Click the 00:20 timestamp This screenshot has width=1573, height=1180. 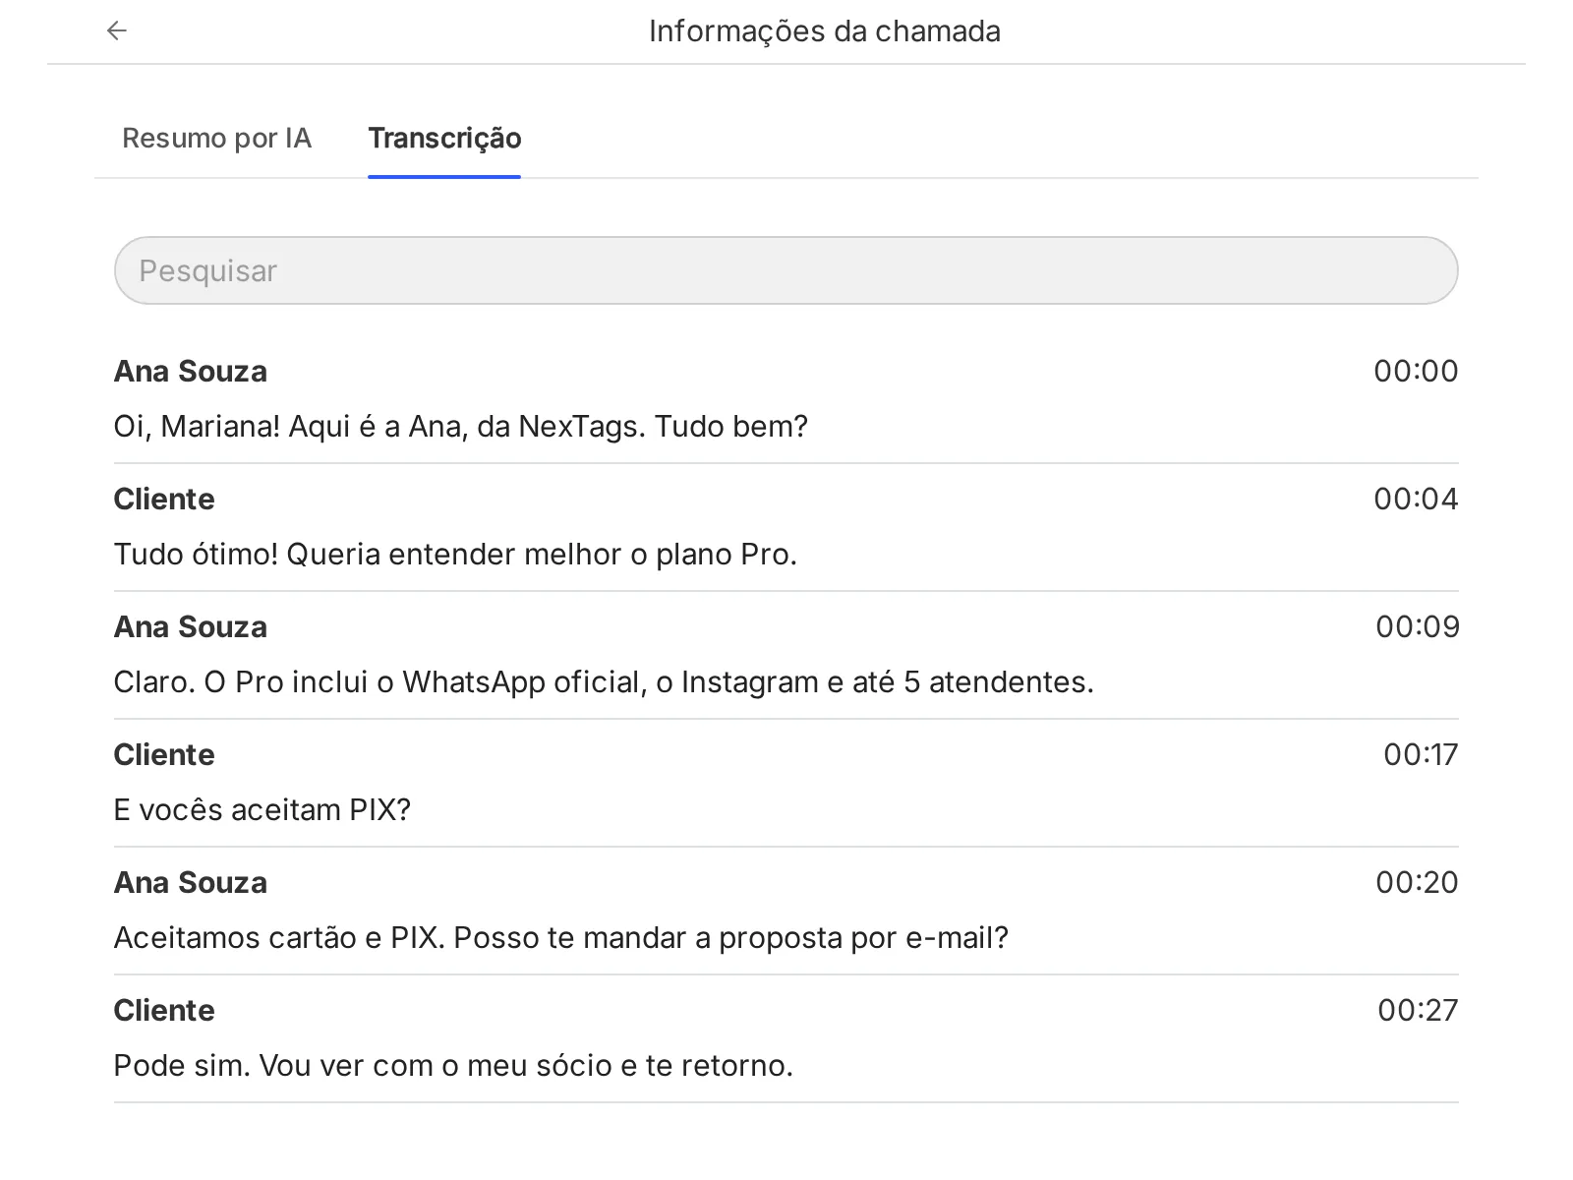1417,882
